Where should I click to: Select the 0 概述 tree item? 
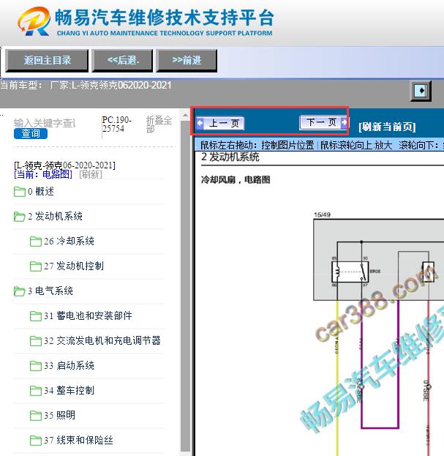(x=41, y=192)
